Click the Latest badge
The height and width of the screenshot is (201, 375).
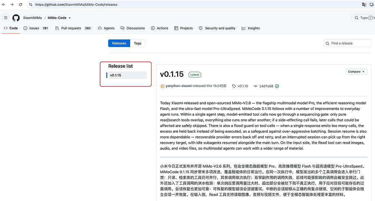pyautogui.click(x=195, y=75)
